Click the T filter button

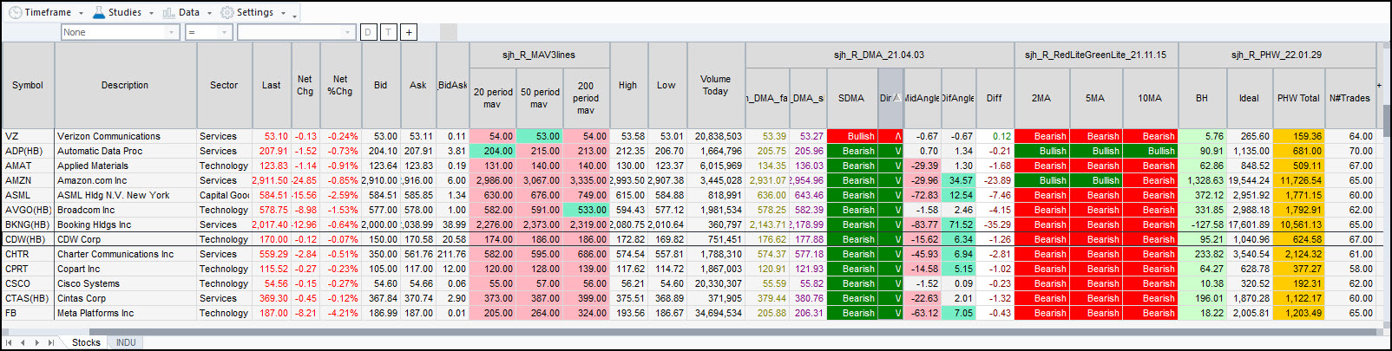[388, 32]
